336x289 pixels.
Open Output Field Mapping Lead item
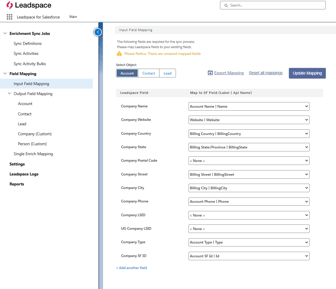22,124
